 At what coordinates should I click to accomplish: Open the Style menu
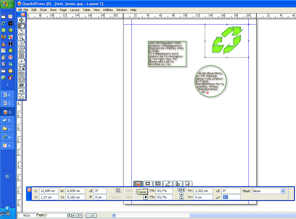point(43,10)
